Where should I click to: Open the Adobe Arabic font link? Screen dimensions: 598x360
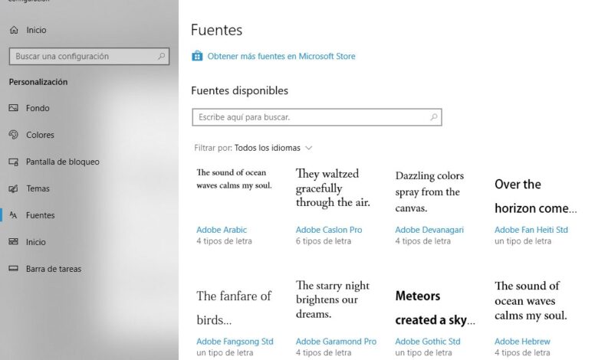point(222,230)
